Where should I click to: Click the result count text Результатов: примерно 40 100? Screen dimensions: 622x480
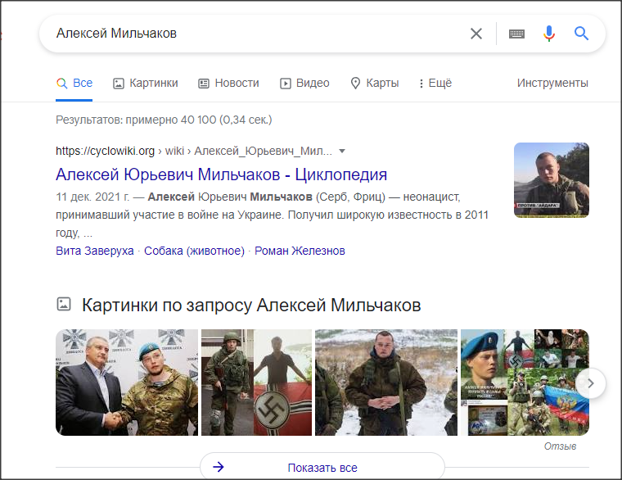pos(164,120)
